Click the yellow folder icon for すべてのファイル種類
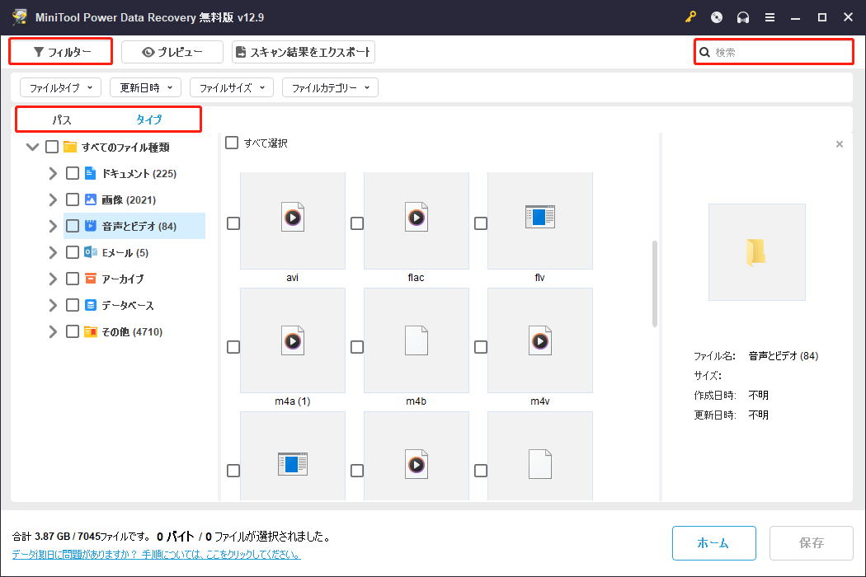The width and height of the screenshot is (866, 577). 70,147
